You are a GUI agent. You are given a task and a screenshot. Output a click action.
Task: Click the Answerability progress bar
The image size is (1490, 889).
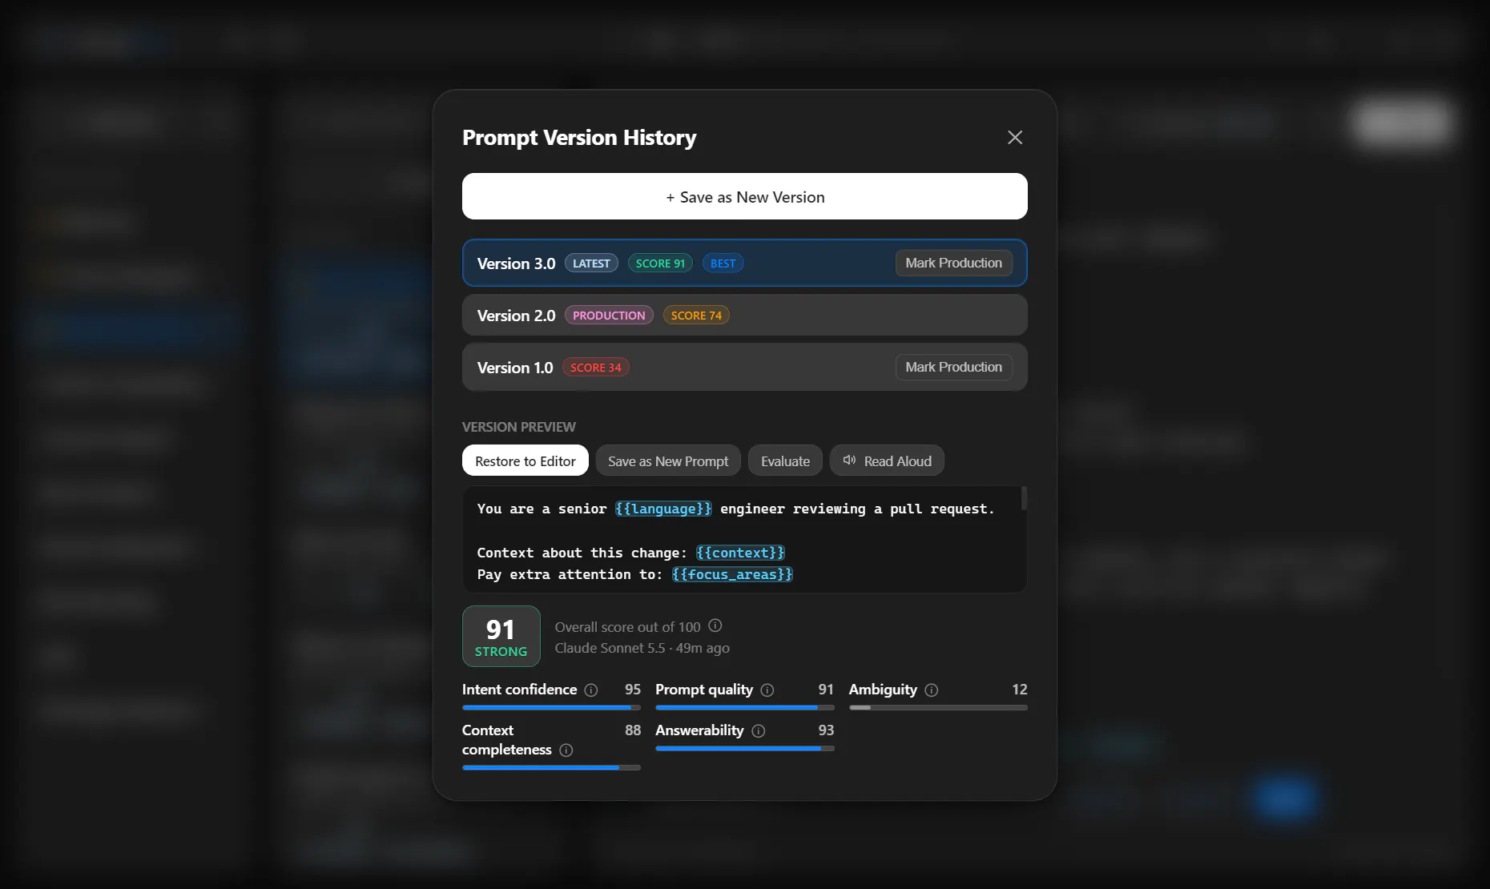pos(745,749)
